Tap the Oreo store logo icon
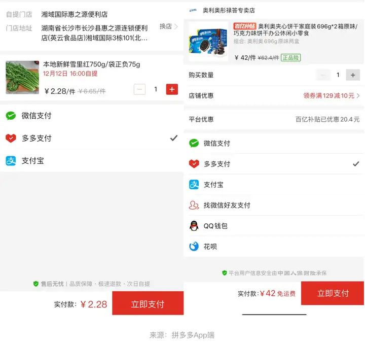Screen dimensions: 365x345 point(193,10)
